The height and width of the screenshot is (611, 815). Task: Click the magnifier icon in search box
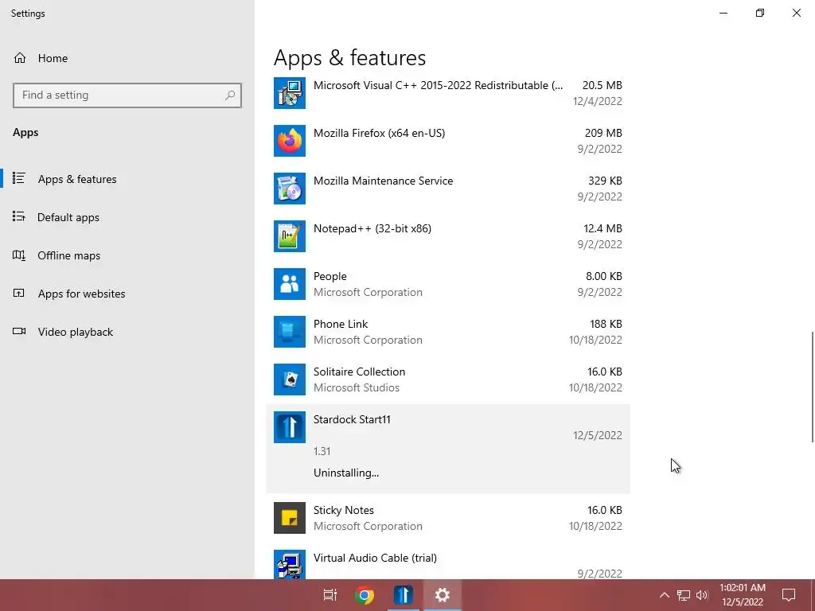(x=230, y=95)
